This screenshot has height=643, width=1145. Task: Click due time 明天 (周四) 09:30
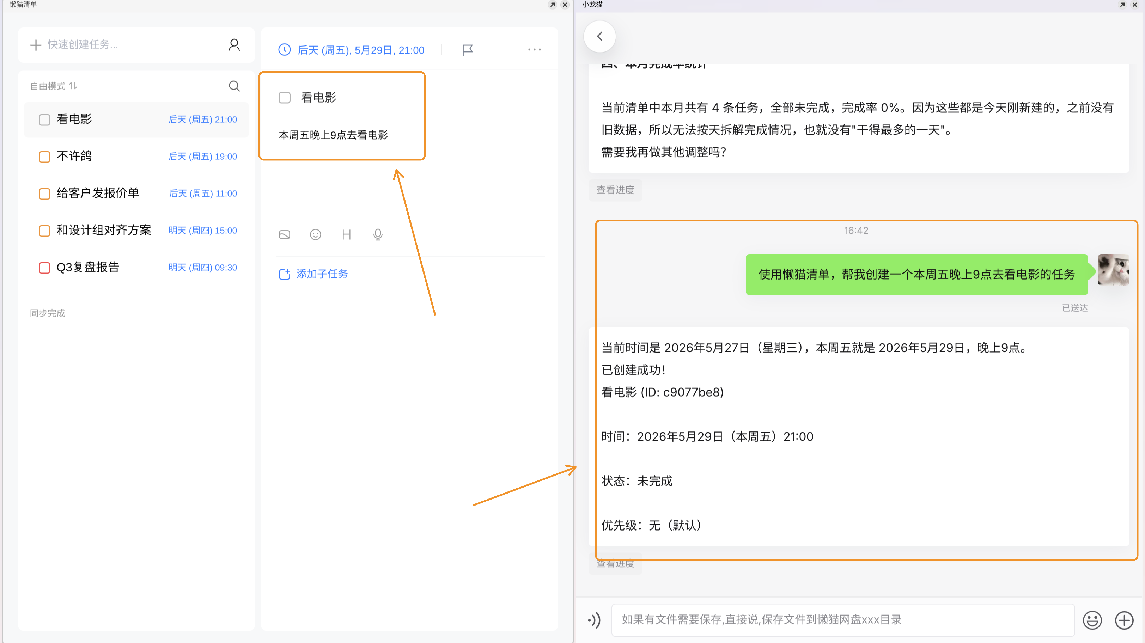(203, 268)
